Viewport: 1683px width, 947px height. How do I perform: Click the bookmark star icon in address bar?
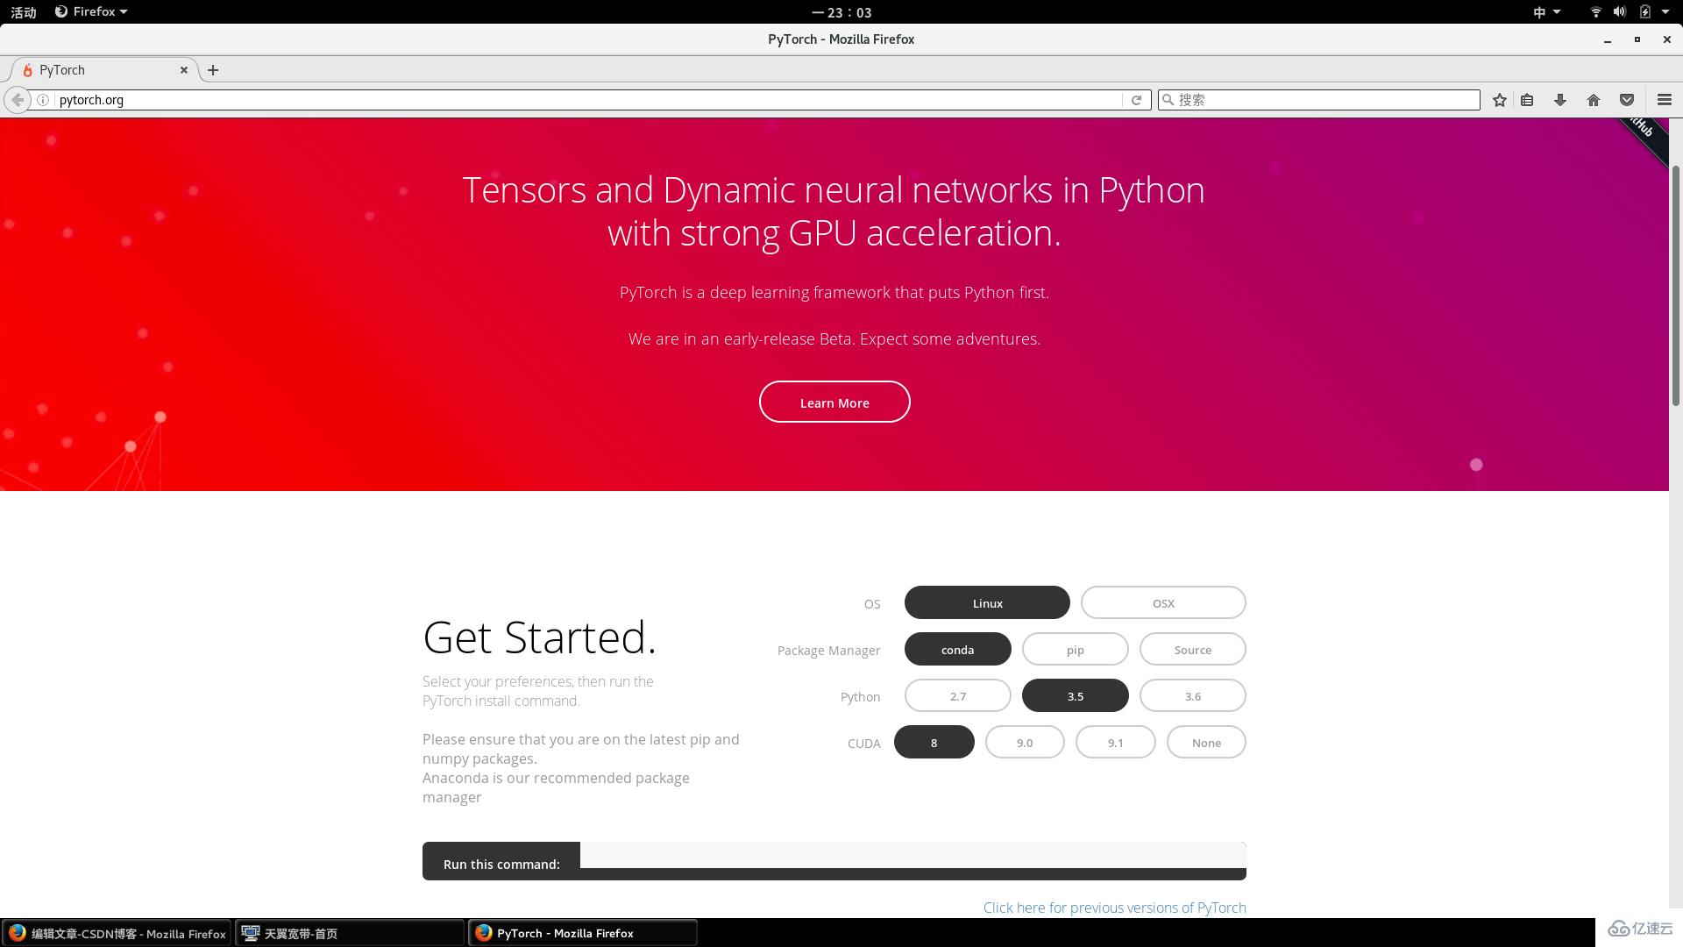(1499, 99)
